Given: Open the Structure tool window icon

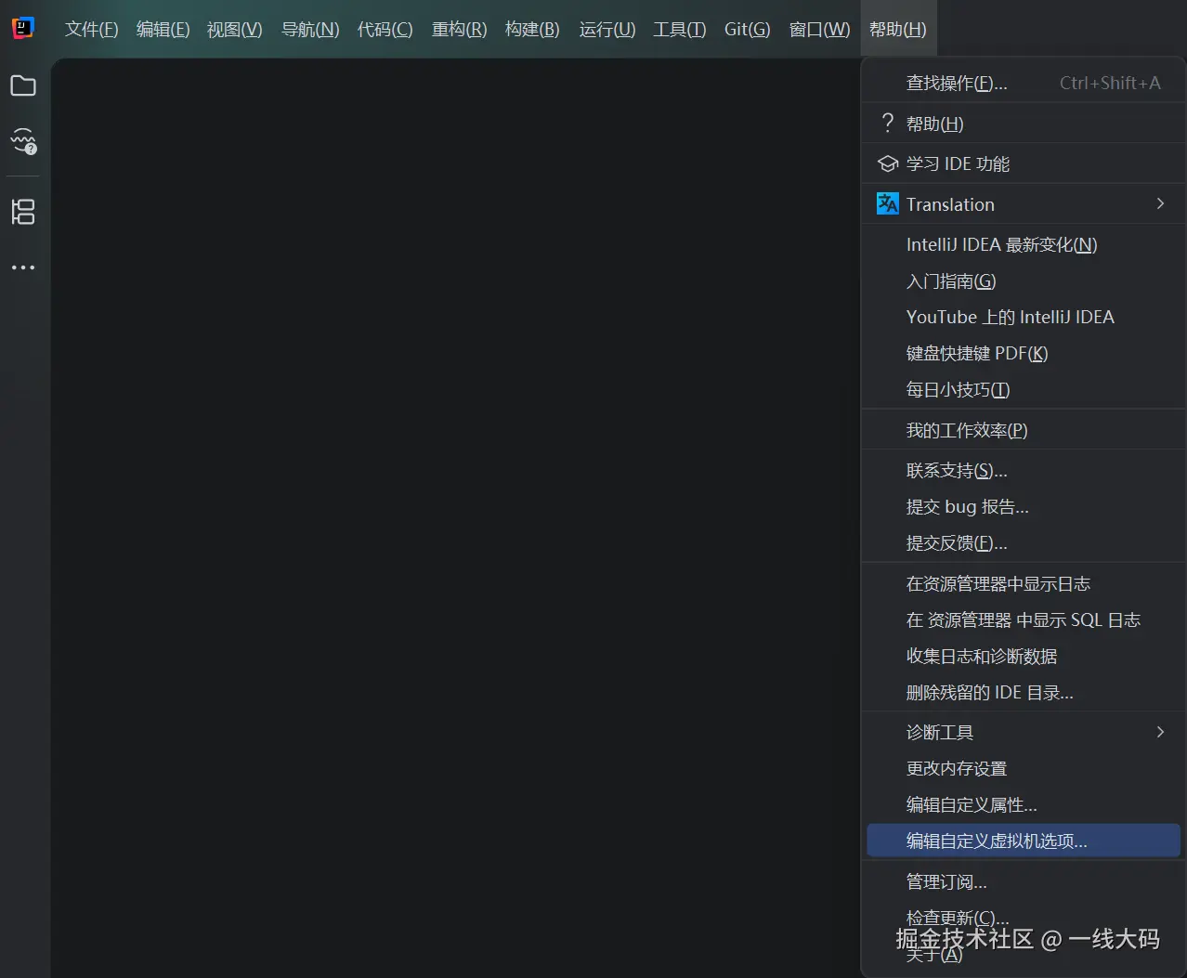Looking at the screenshot, I should 23,212.
